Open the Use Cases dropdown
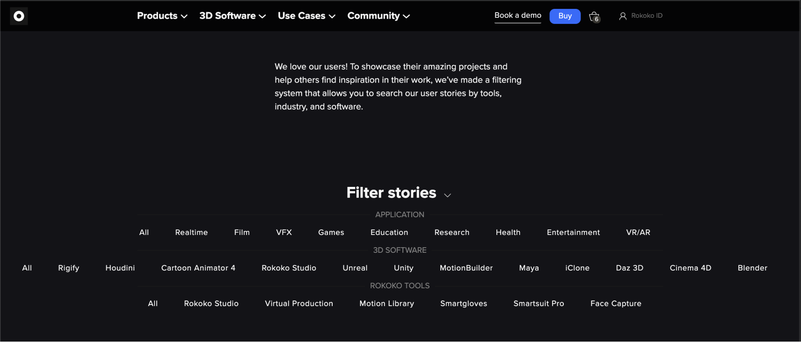The width and height of the screenshot is (801, 342). point(306,16)
